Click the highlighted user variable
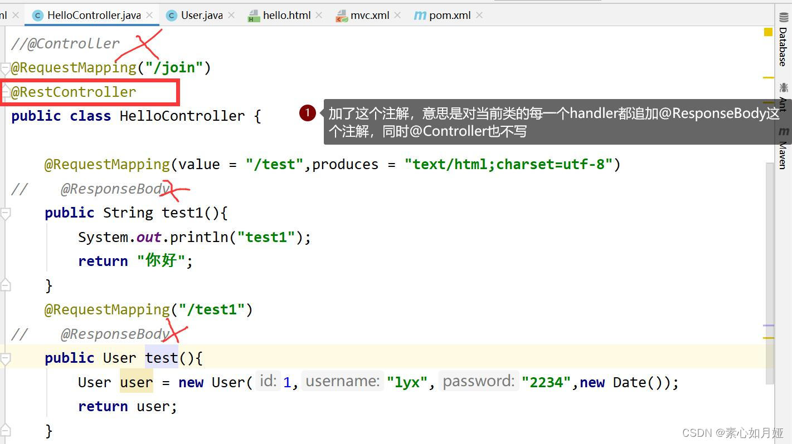 point(137,382)
